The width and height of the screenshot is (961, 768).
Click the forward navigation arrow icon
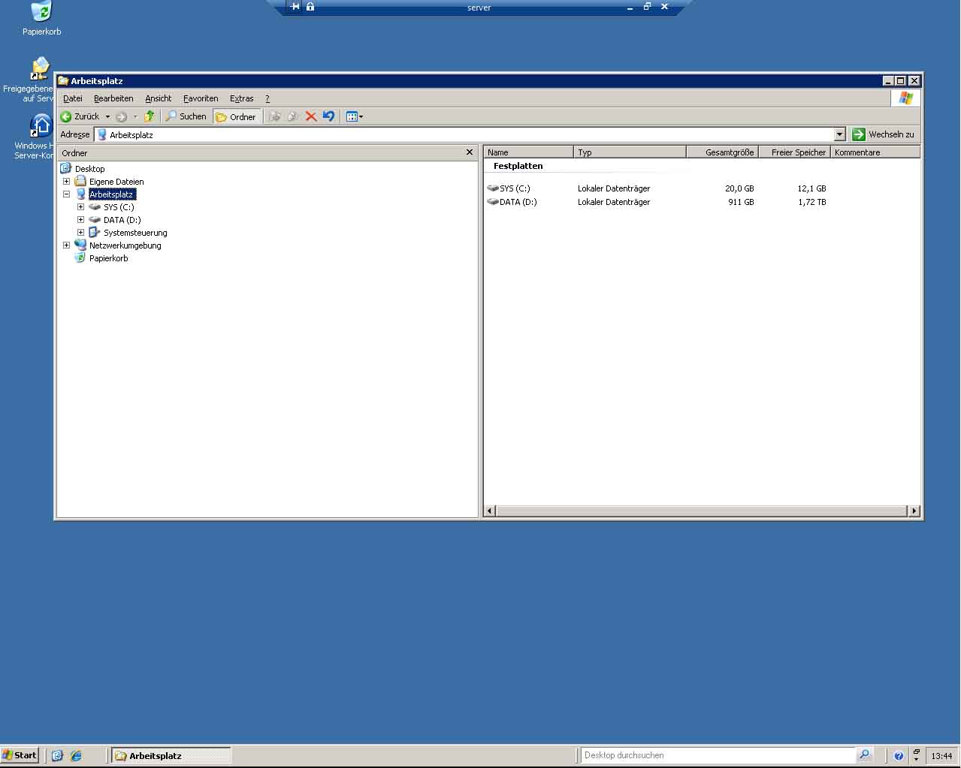121,116
